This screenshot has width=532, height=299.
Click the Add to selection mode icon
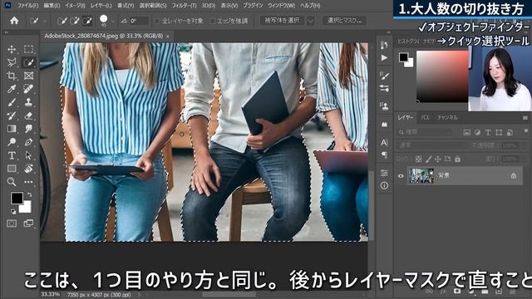(x=75, y=21)
